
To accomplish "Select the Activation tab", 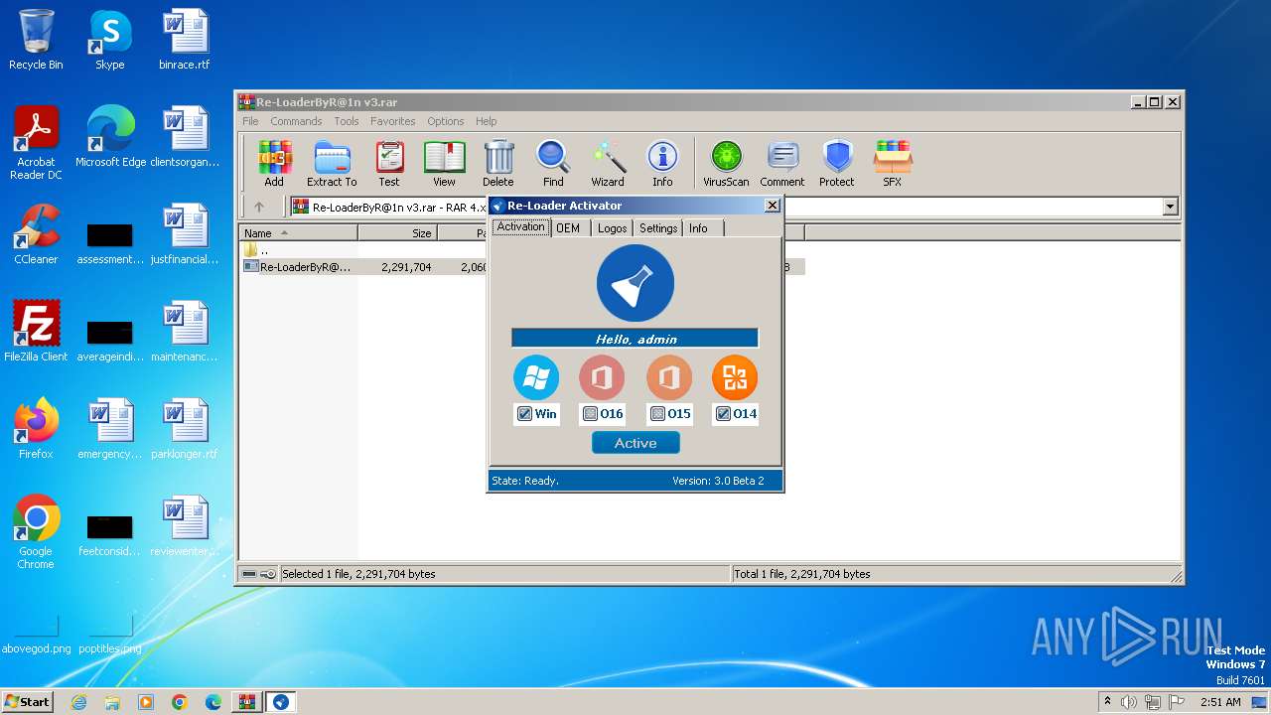I will (x=521, y=227).
